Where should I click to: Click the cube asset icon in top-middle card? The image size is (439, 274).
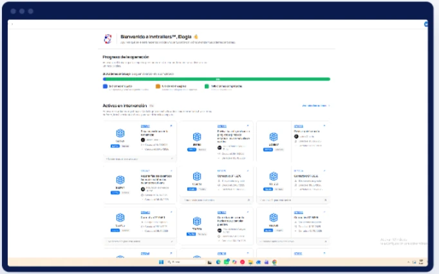(197, 137)
